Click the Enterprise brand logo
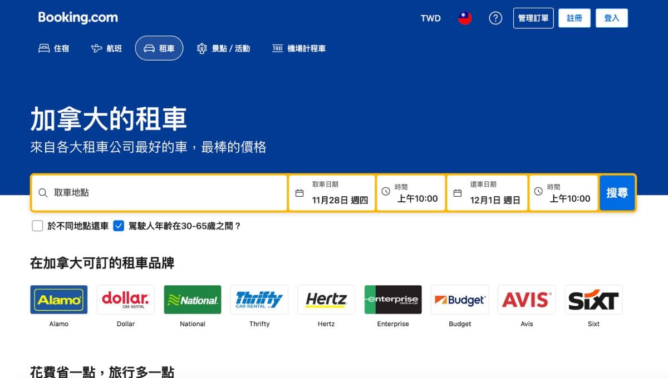 pos(393,300)
